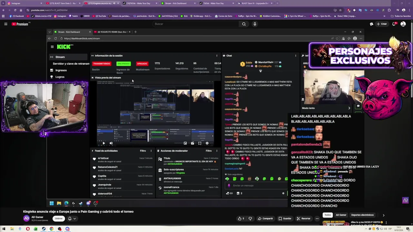Open the AD Gamer channel name link

point(37,217)
